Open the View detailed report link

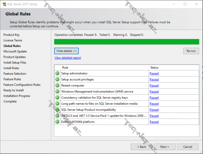(68, 58)
